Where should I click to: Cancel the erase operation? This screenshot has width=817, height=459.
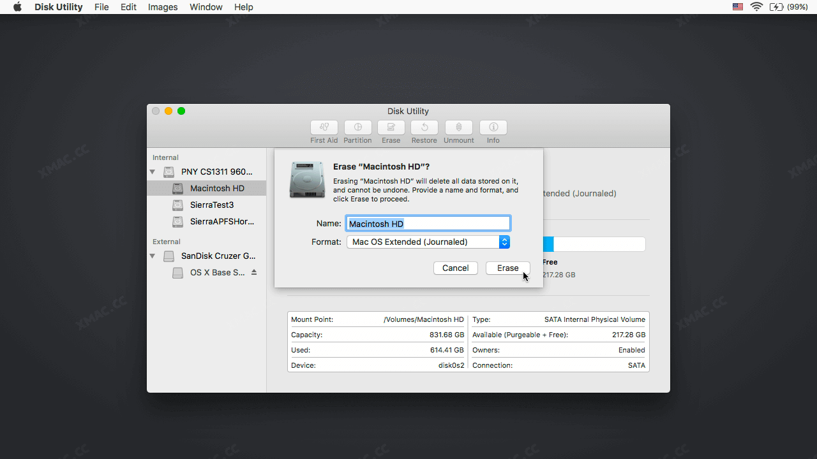[455, 268]
